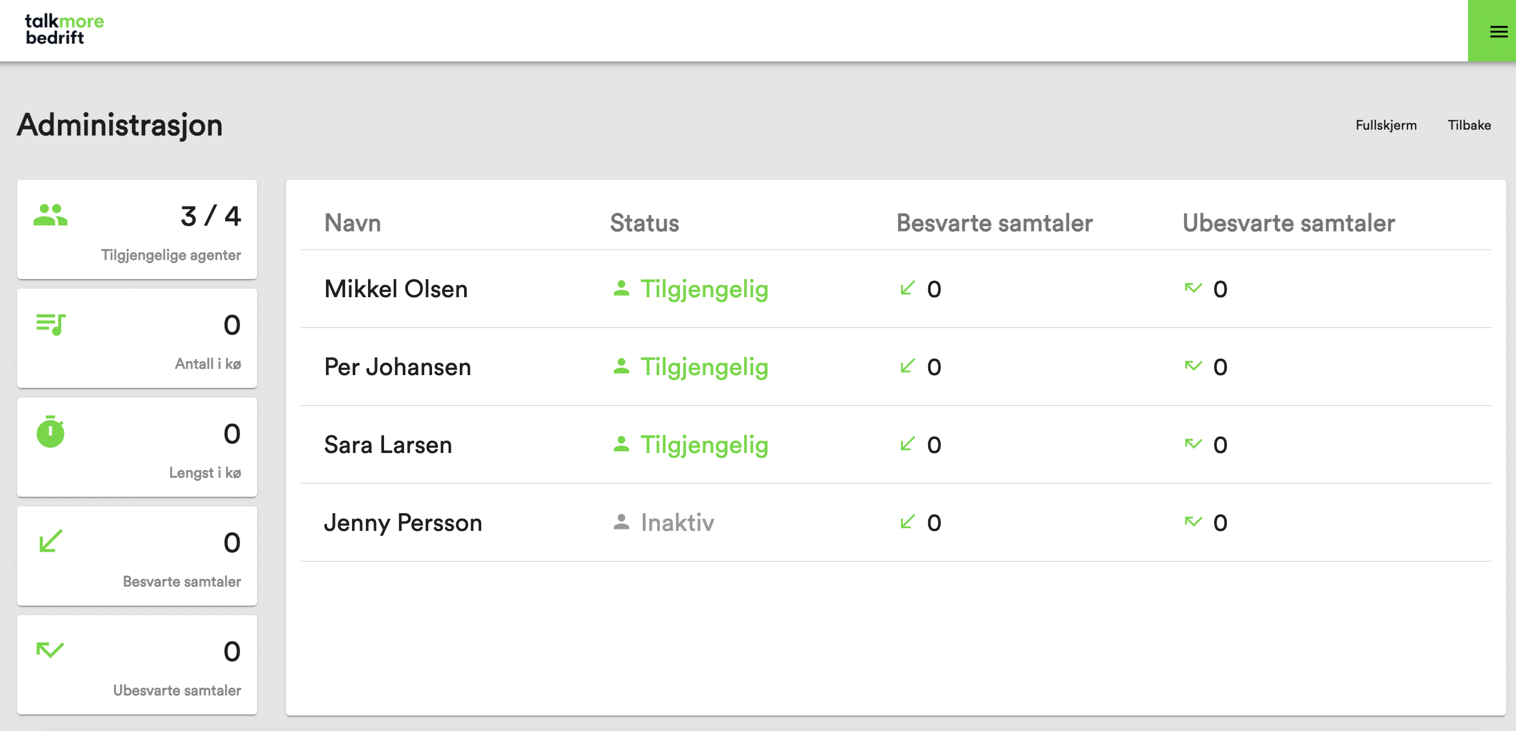
Task: Click Jenny Persson's Inaktiv status
Action: pyautogui.click(x=677, y=523)
